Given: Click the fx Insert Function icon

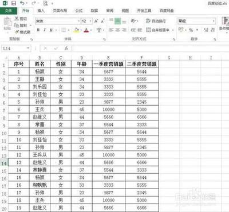Looking at the screenshot, I should [66, 49].
